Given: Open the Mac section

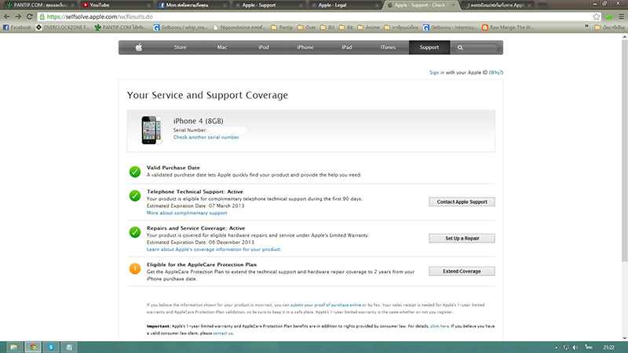Looking at the screenshot, I should (222, 47).
